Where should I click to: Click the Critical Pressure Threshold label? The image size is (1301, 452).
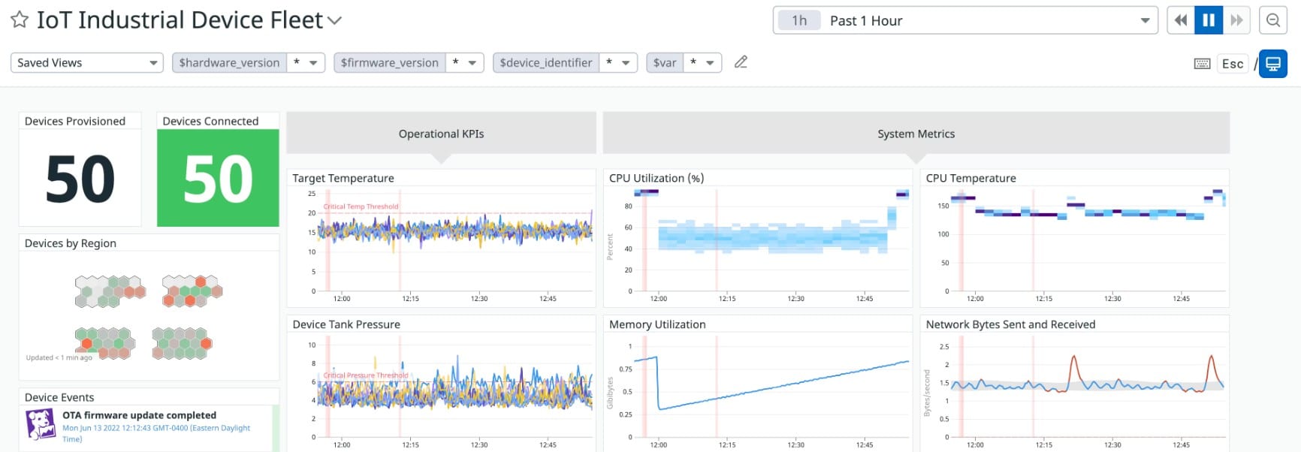point(366,375)
